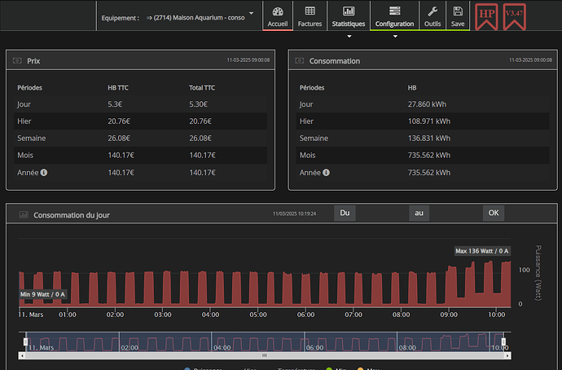Click the chart timestamp 11/03/2025 10:19:24
This screenshot has width=562, height=370.
tap(295, 214)
